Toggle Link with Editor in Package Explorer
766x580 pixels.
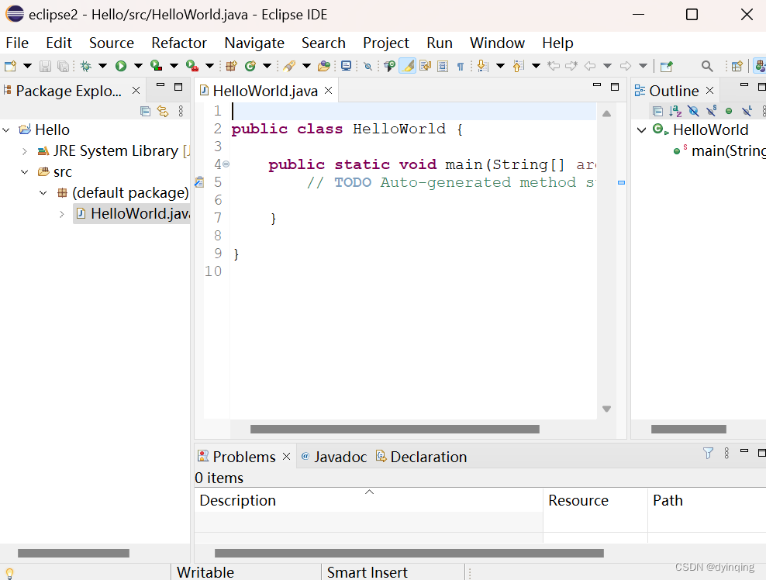click(x=163, y=112)
